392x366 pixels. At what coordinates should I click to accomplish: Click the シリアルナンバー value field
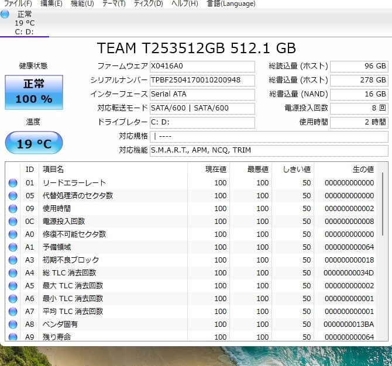[x=202, y=80]
